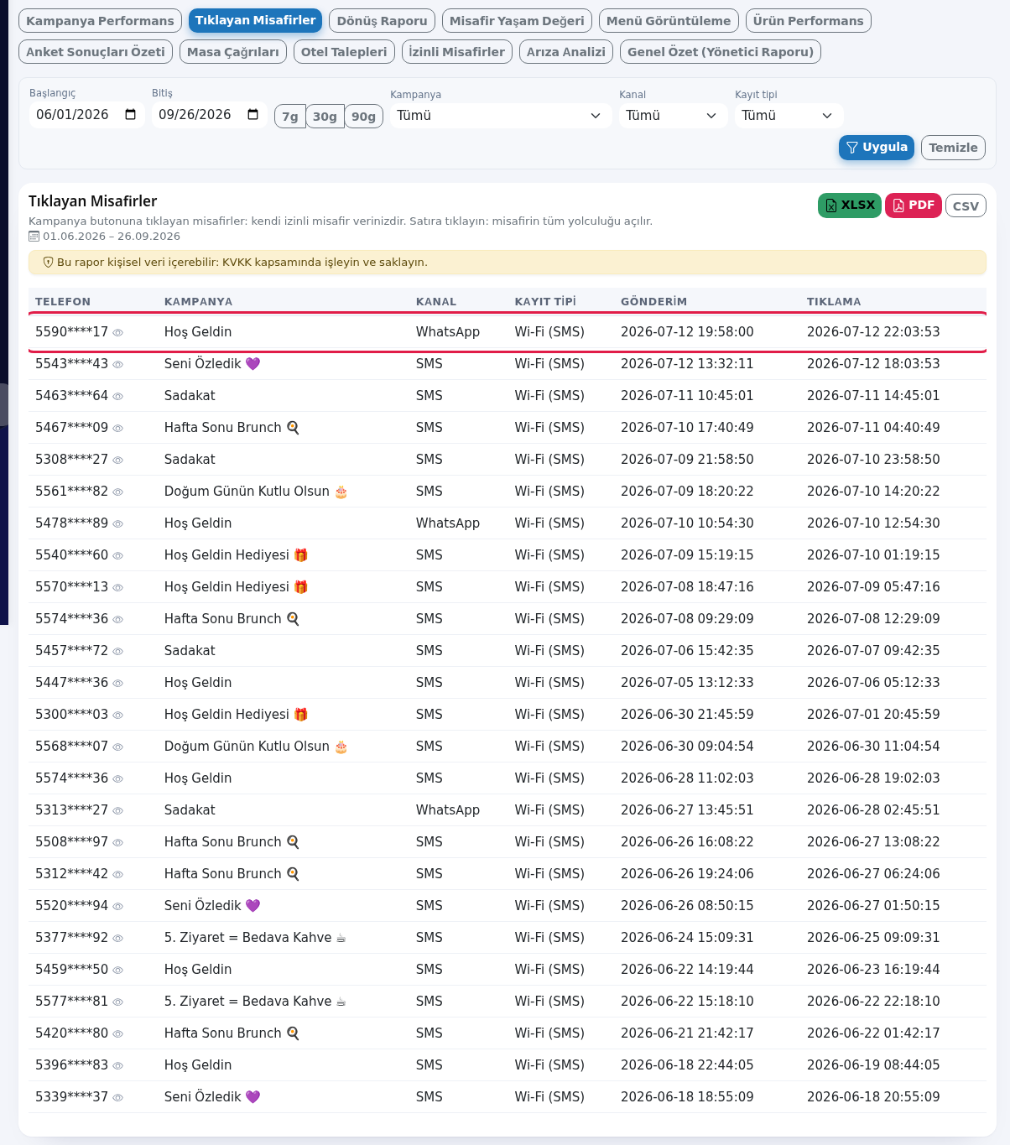Toggle eye icon beside 5467****09
Viewport: 1010px width, 1145px height.
tap(118, 429)
